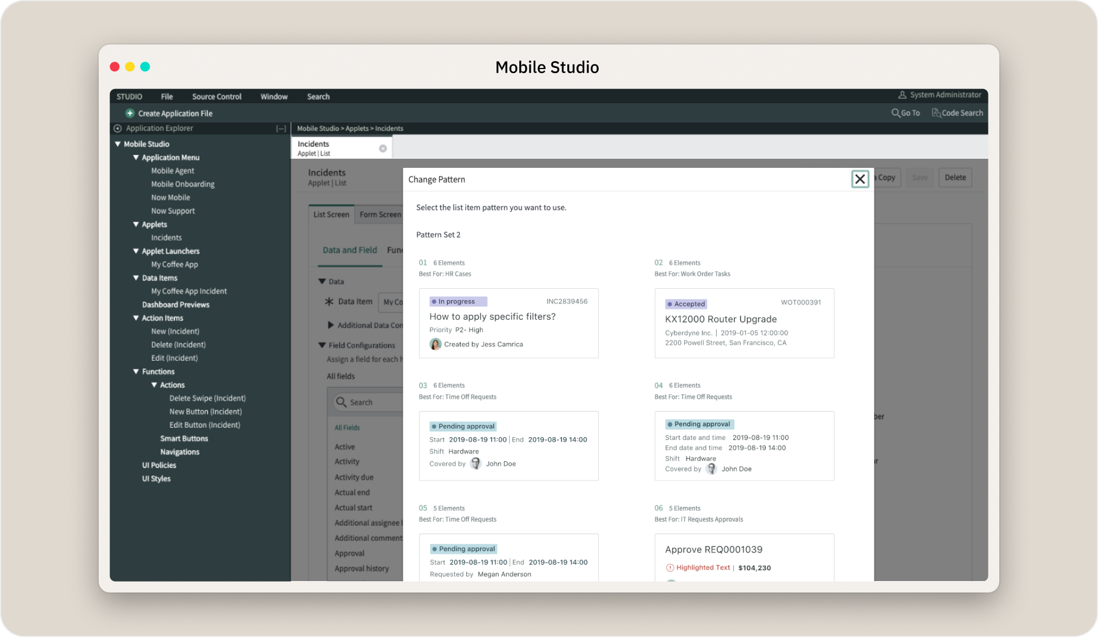The height and width of the screenshot is (637, 1098).
Task: Open Now Mobile in tree
Action: pyautogui.click(x=170, y=197)
